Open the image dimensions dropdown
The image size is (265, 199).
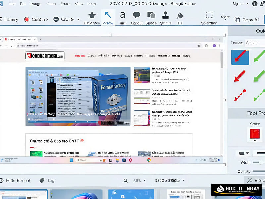click(x=170, y=180)
